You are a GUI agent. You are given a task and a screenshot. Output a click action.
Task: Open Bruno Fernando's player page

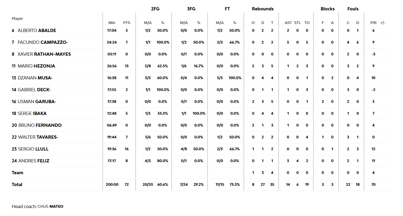tap(40, 125)
